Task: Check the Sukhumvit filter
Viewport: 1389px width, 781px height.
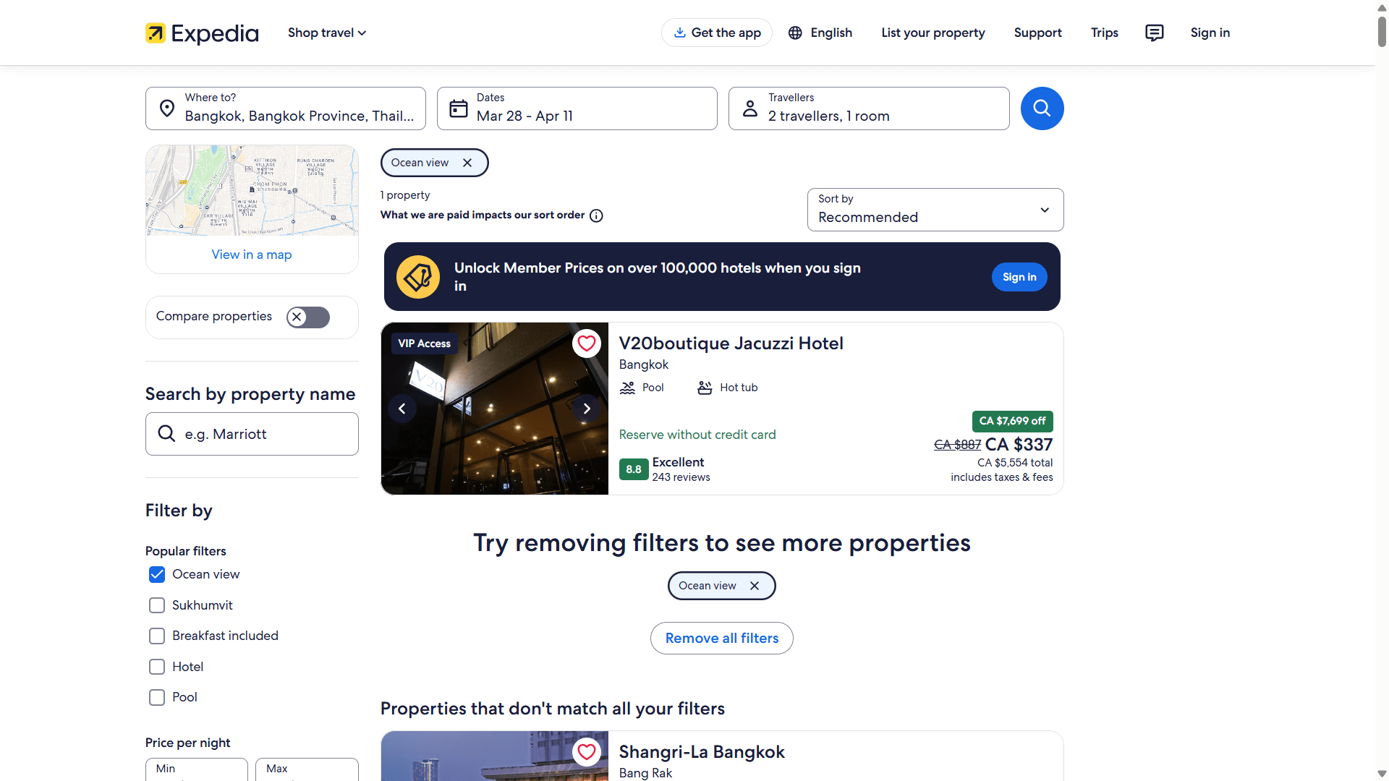Action: [x=157, y=605]
